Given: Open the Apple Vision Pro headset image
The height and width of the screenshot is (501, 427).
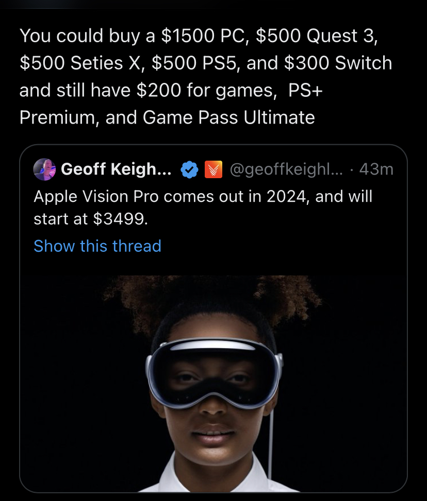Looking at the screenshot, I should (x=213, y=384).
